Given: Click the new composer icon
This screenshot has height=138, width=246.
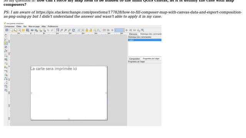Looking at the screenshot, I should tap(12, 30).
